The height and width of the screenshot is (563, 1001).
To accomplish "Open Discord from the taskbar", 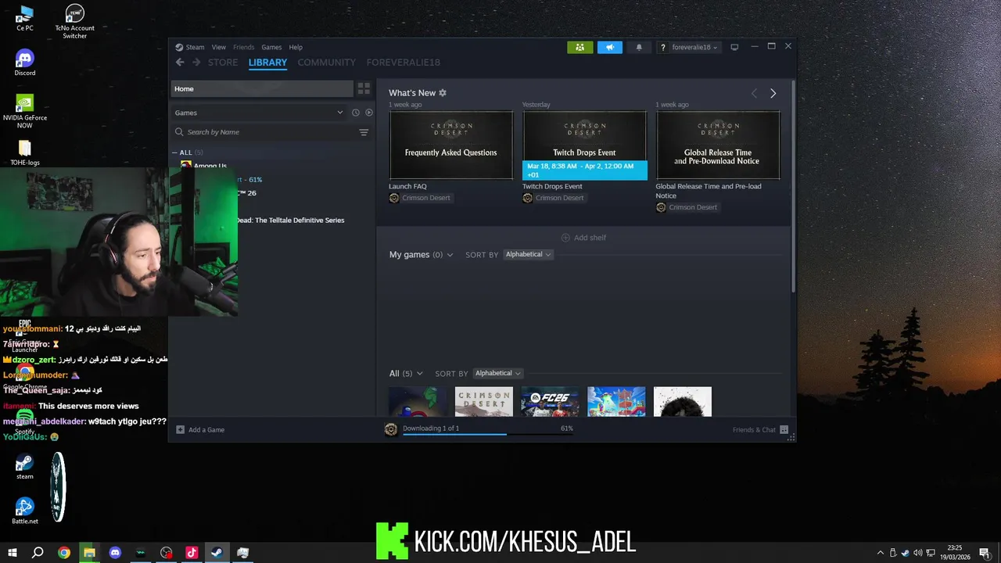I will click(x=115, y=553).
